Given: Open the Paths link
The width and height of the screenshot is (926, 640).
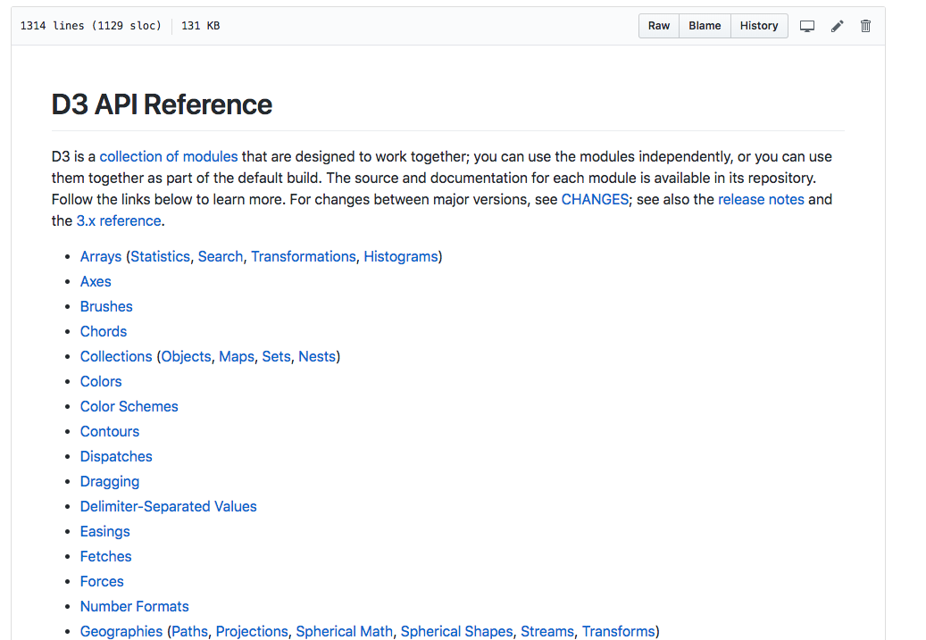Looking at the screenshot, I should pyautogui.click(x=189, y=631).
